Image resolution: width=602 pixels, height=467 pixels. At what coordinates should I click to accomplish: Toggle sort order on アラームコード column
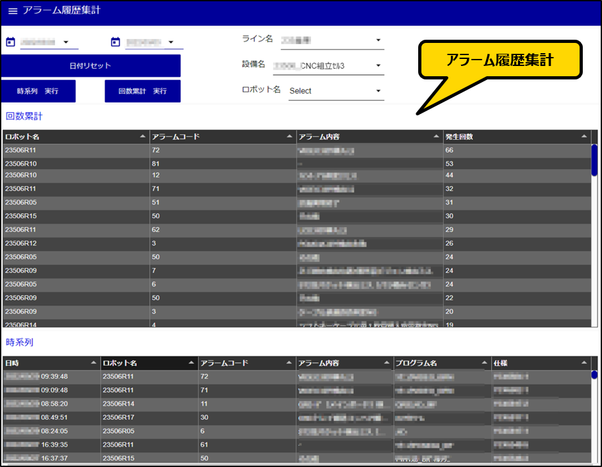coord(289,136)
